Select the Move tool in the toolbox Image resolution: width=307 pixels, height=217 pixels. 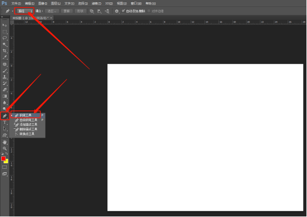point(4,26)
